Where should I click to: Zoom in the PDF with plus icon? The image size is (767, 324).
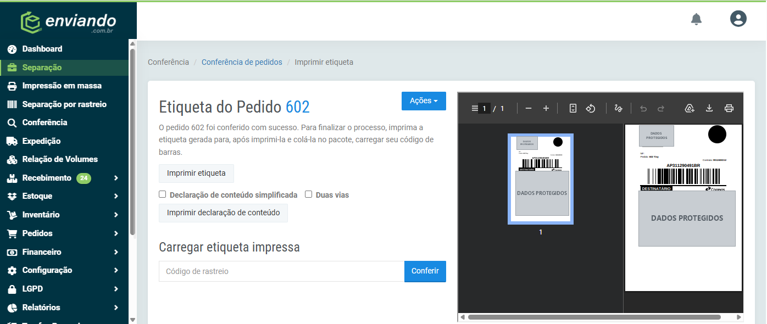click(x=546, y=108)
